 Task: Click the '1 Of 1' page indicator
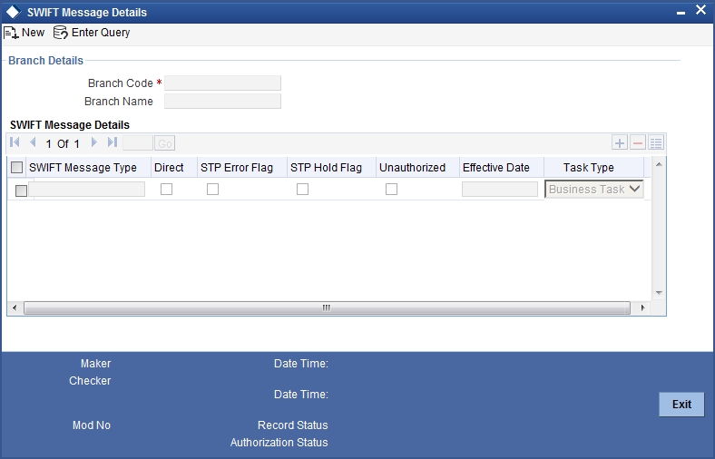coord(63,143)
